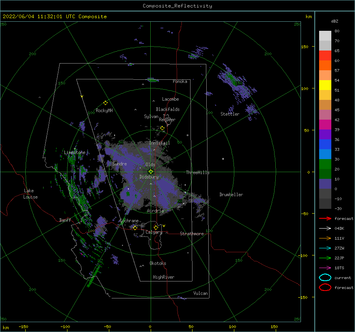Screen dimensions: 355x332
Task: Select the Airdrie label
Action: 155,211
